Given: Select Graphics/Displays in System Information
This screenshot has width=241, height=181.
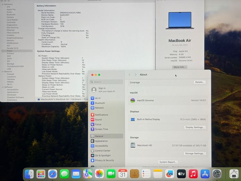Looking at the screenshot, I should pyautogui.click(x=15, y=38).
